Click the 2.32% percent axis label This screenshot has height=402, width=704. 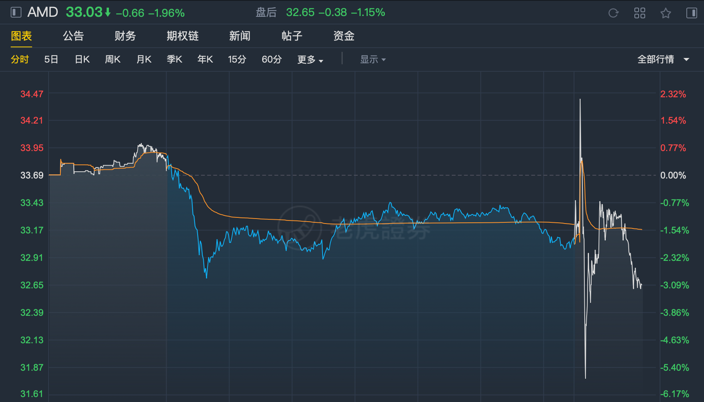[673, 94]
